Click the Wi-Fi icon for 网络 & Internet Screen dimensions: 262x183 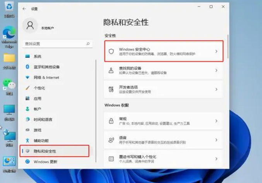coord(27,77)
